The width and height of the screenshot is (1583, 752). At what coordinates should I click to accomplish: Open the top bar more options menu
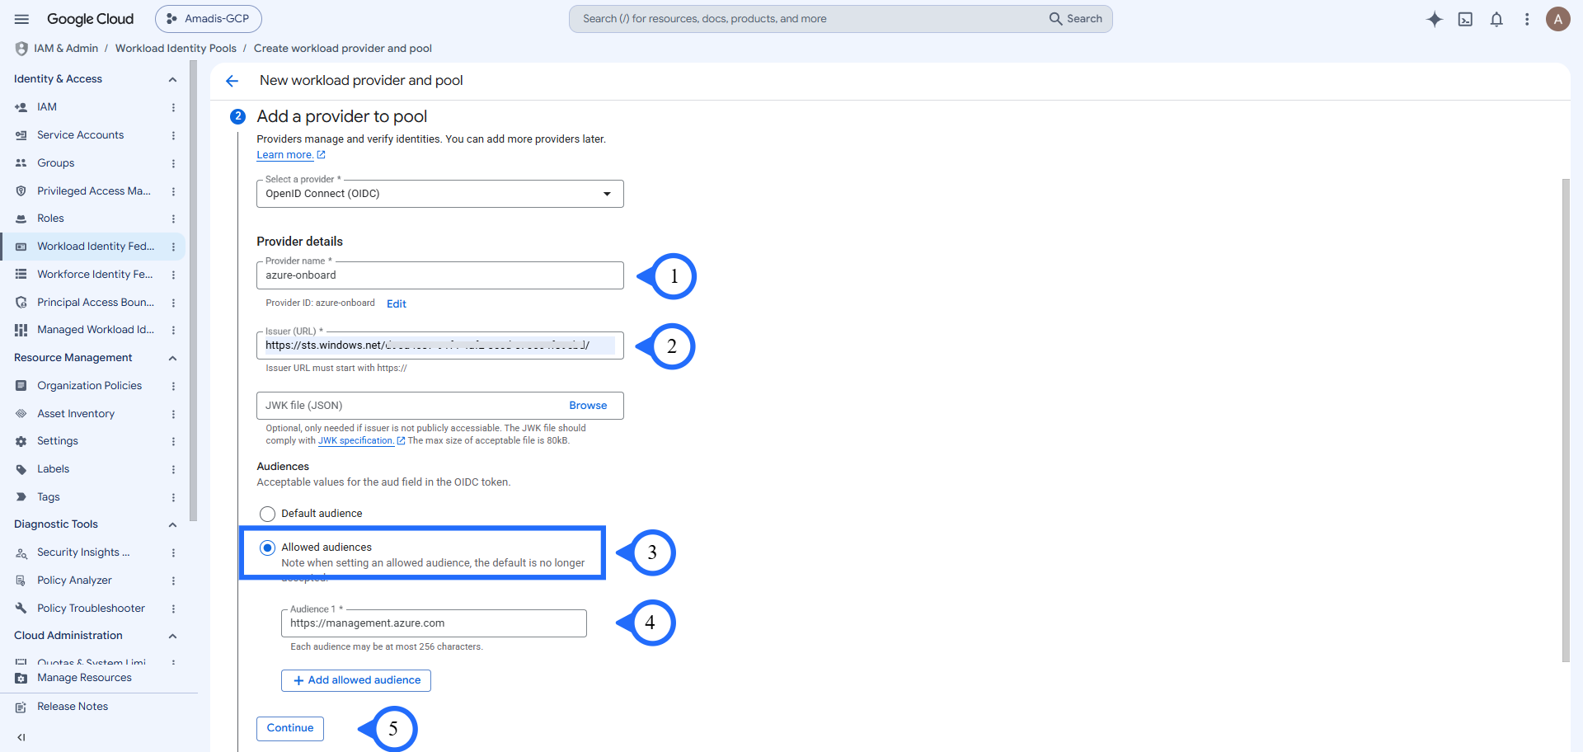pos(1527,19)
